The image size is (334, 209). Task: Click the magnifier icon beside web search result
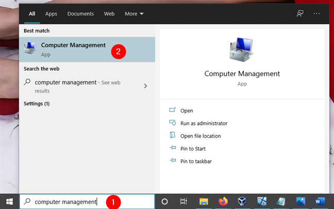[x=27, y=82]
